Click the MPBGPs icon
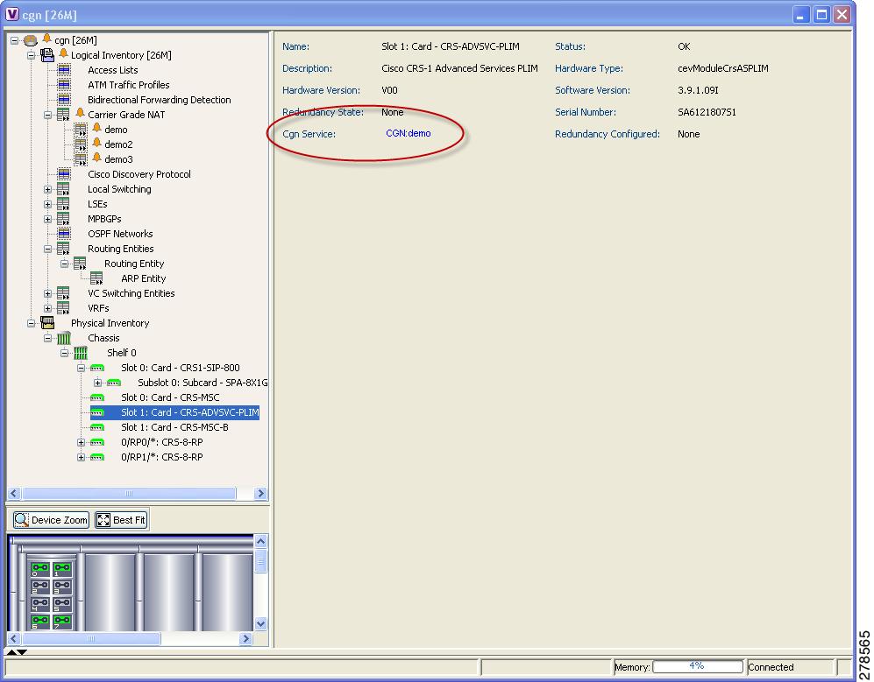The height and width of the screenshot is (682, 874). (63, 219)
